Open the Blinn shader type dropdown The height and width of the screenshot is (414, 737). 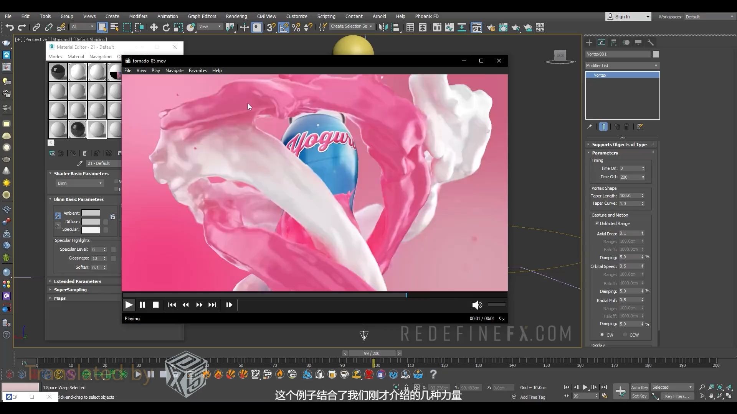click(x=80, y=183)
